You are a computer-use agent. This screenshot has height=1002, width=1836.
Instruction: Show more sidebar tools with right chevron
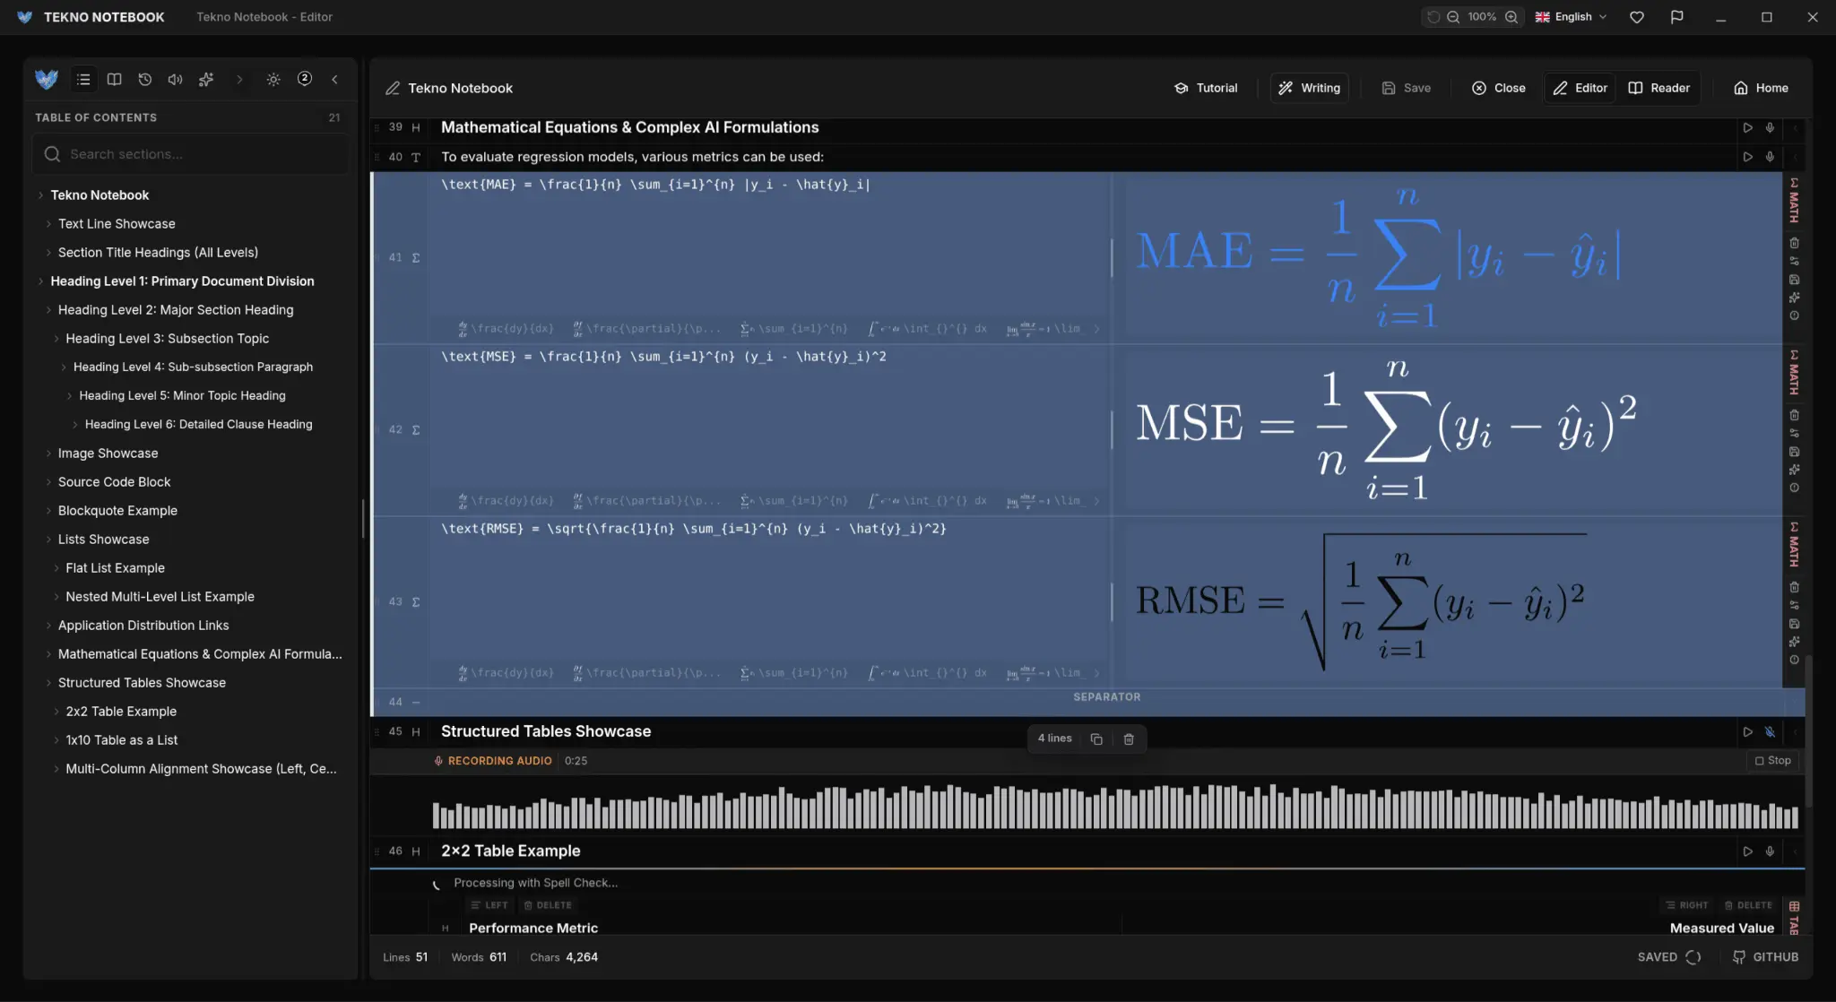click(x=239, y=80)
